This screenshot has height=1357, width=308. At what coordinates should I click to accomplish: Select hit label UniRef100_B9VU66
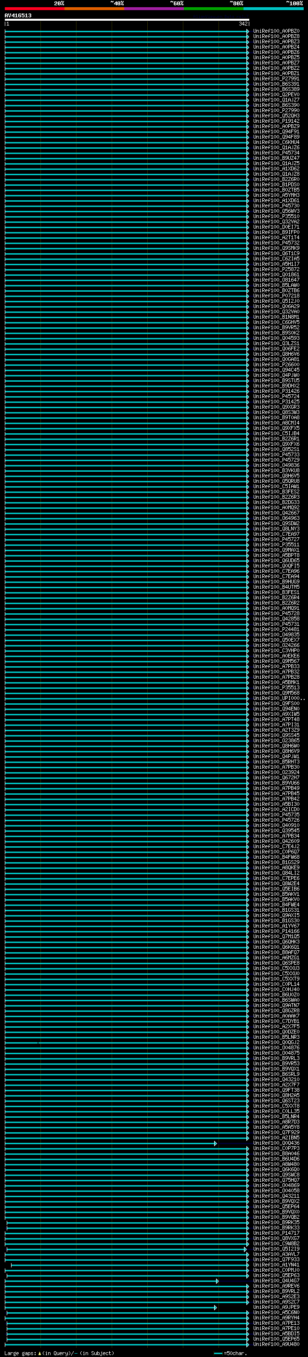(276, 783)
